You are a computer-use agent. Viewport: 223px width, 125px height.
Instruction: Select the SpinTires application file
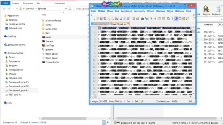[x=48, y=45]
